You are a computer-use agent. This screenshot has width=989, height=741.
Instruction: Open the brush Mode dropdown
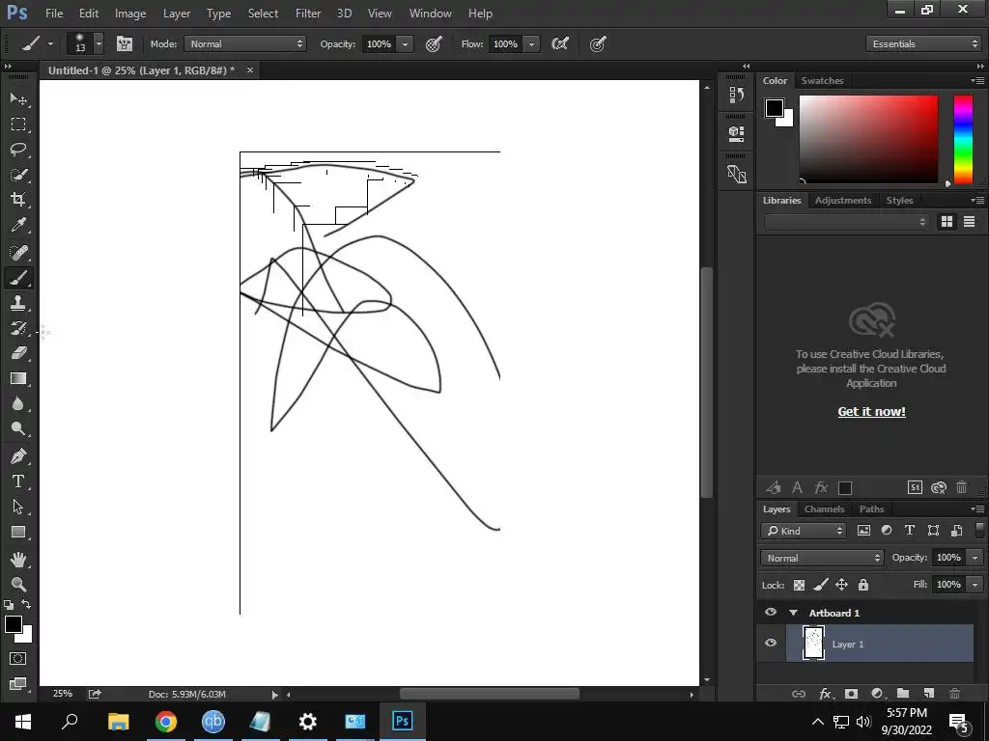tap(245, 43)
